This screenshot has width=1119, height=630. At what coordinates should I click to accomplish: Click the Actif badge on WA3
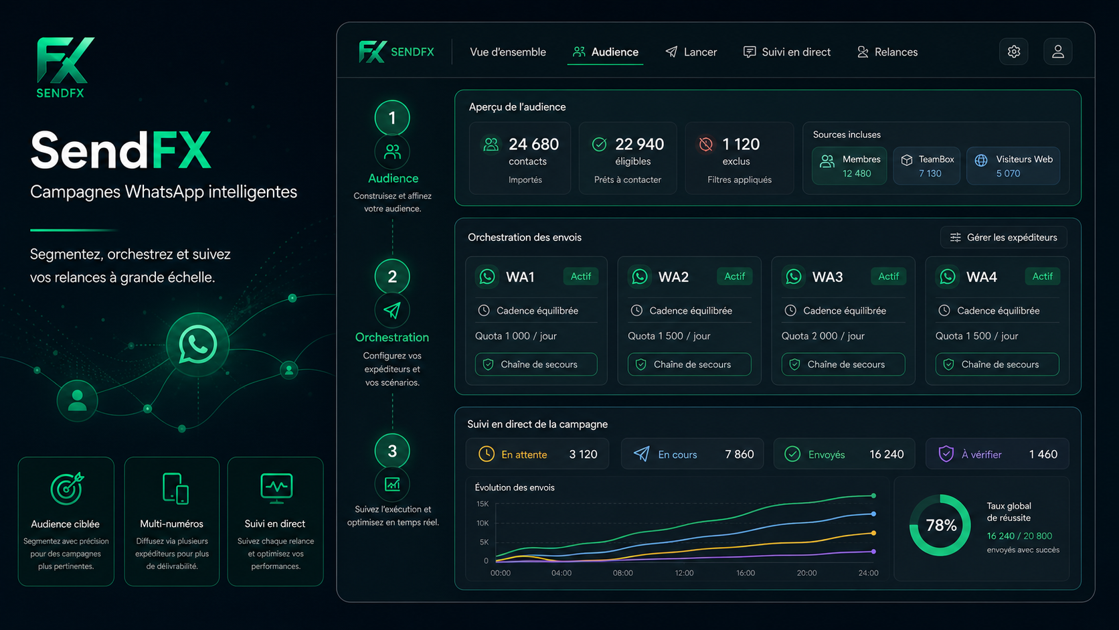pyautogui.click(x=889, y=277)
